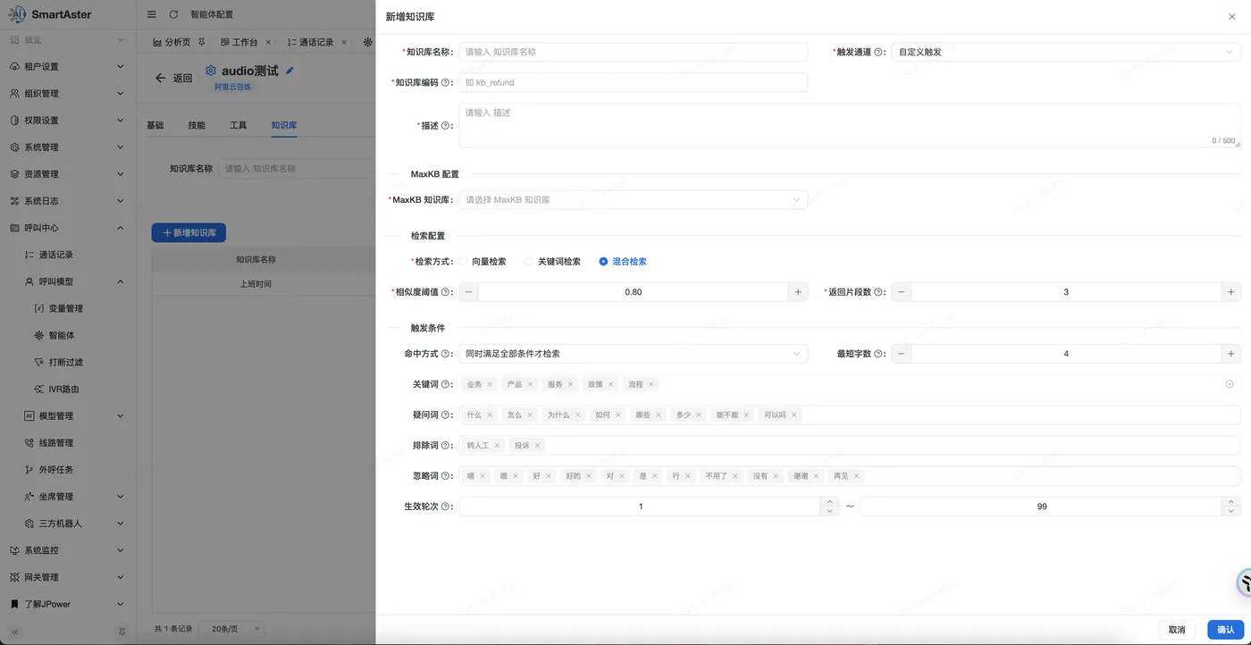Go back using the 返回 link
This screenshot has width=1251, height=645.
pos(173,78)
